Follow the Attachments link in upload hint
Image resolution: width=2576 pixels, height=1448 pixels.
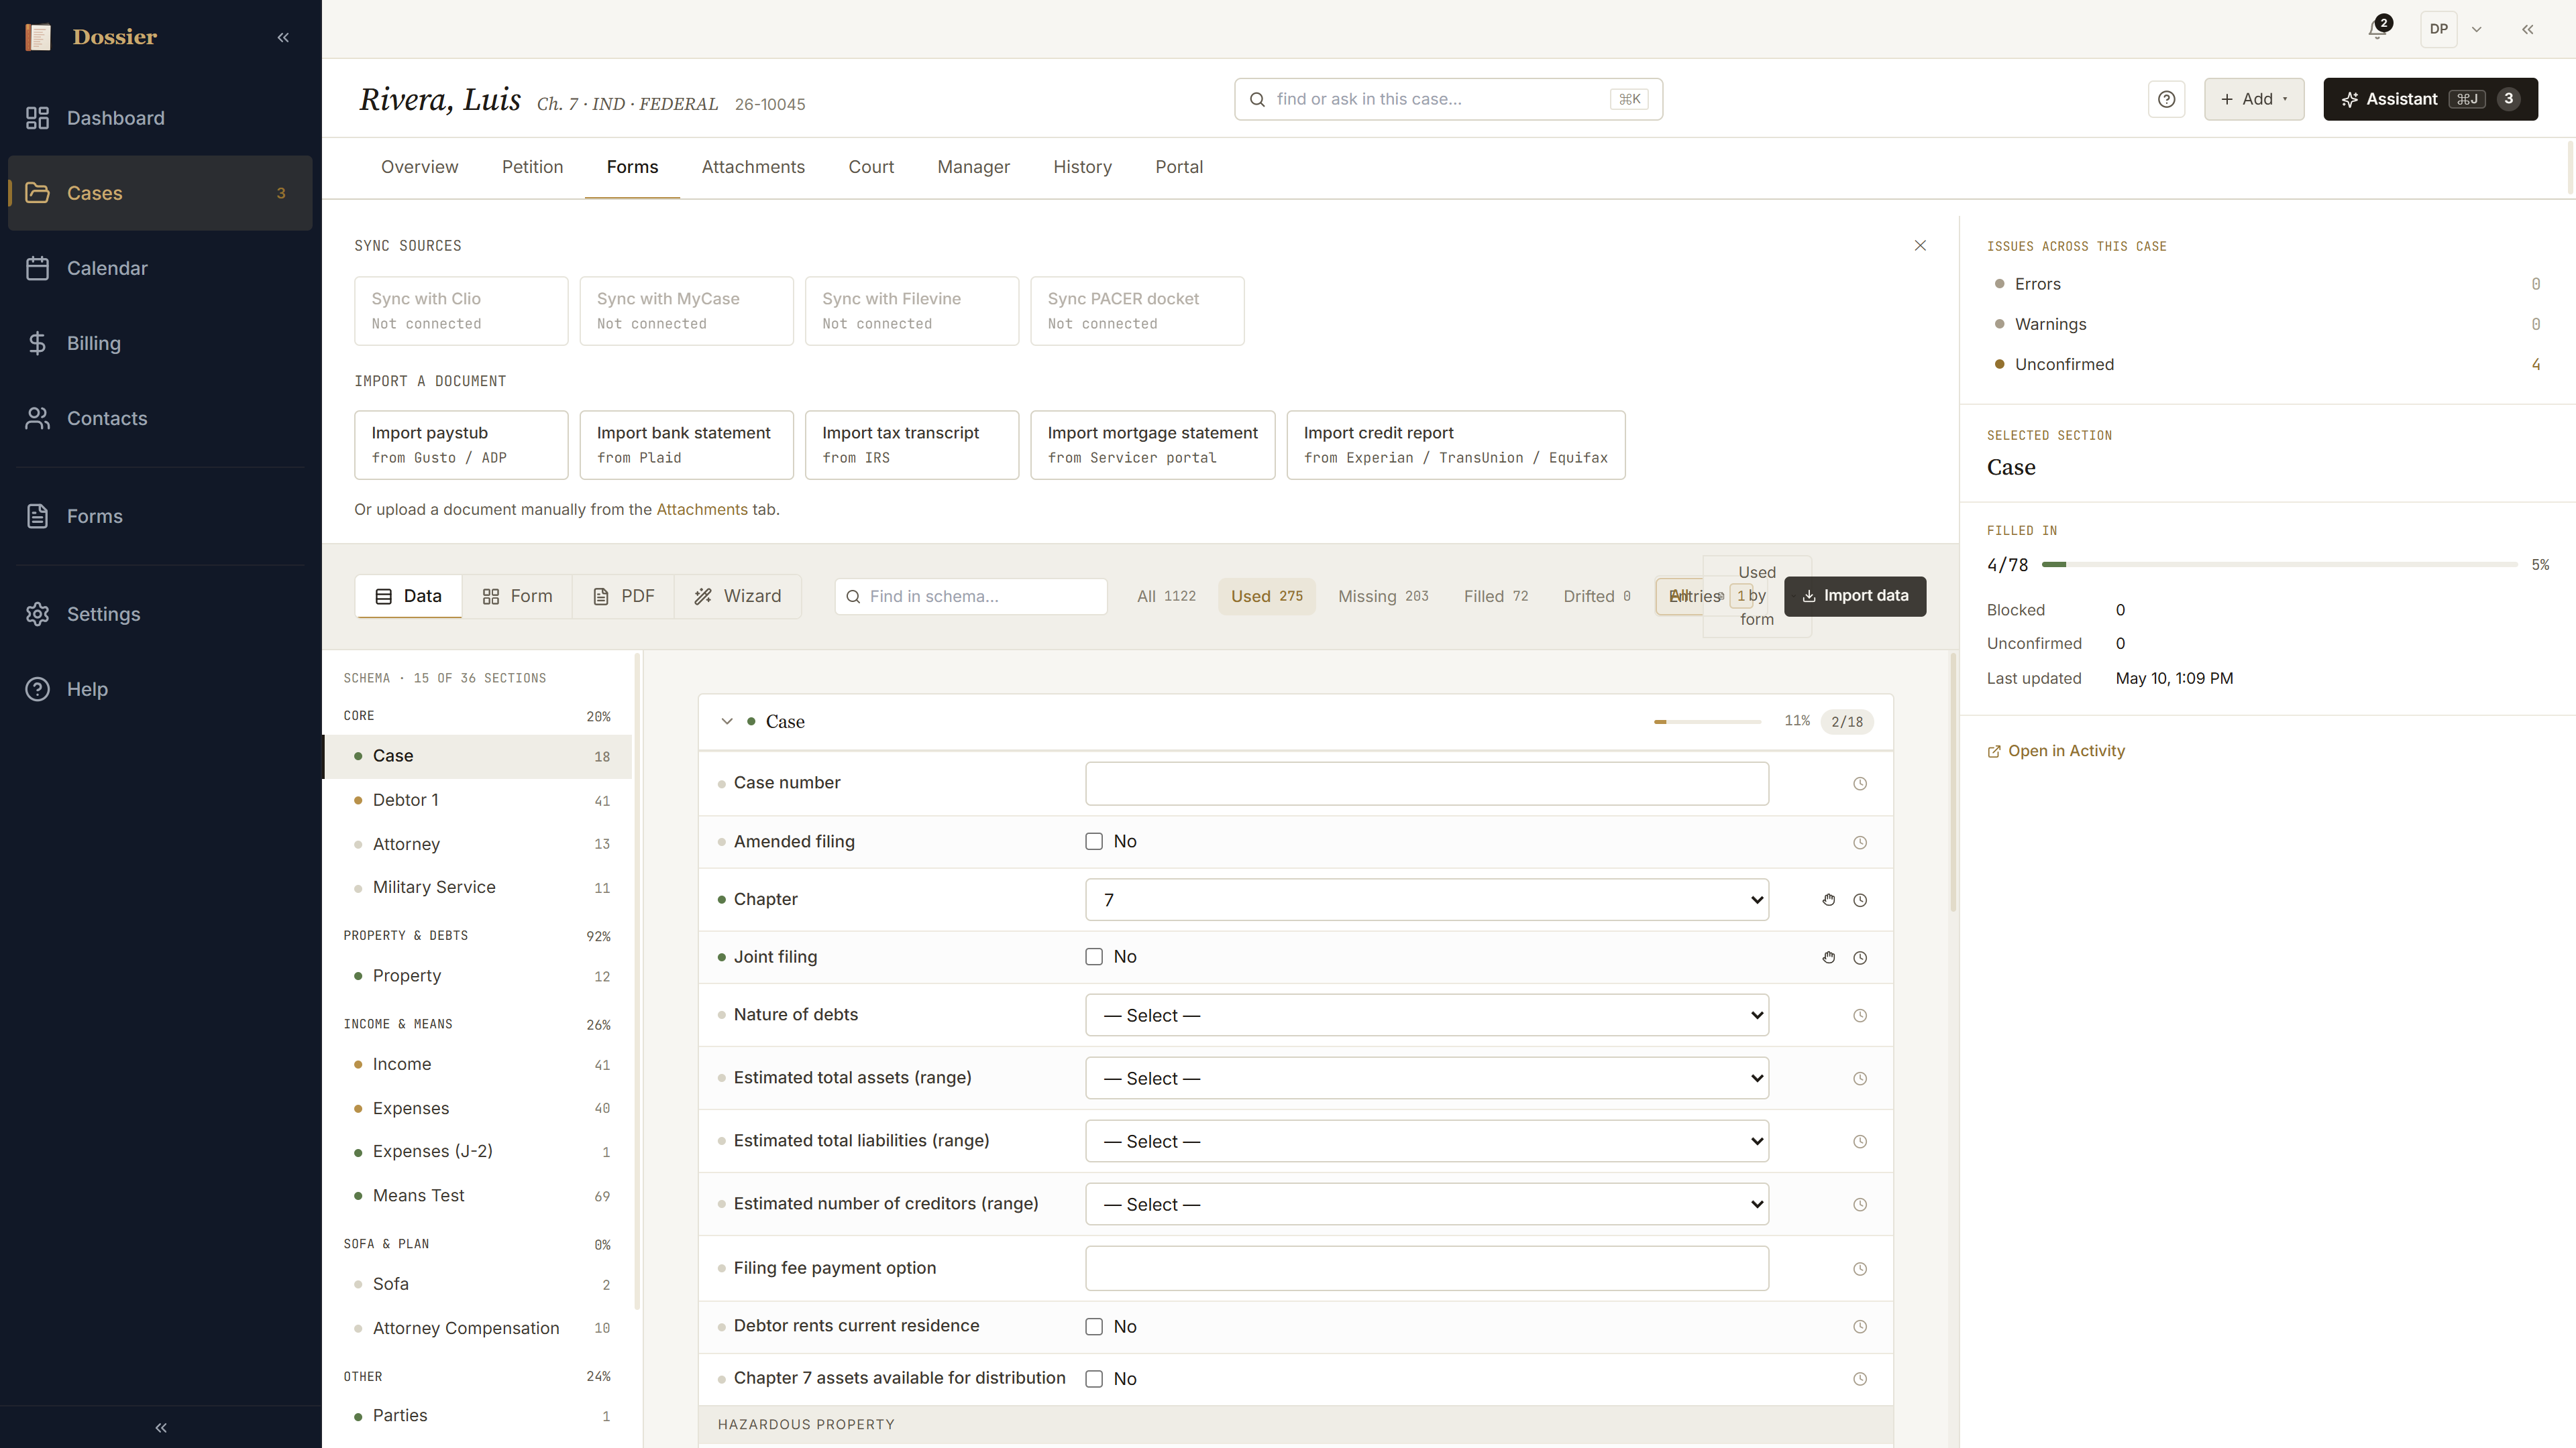click(x=701, y=509)
